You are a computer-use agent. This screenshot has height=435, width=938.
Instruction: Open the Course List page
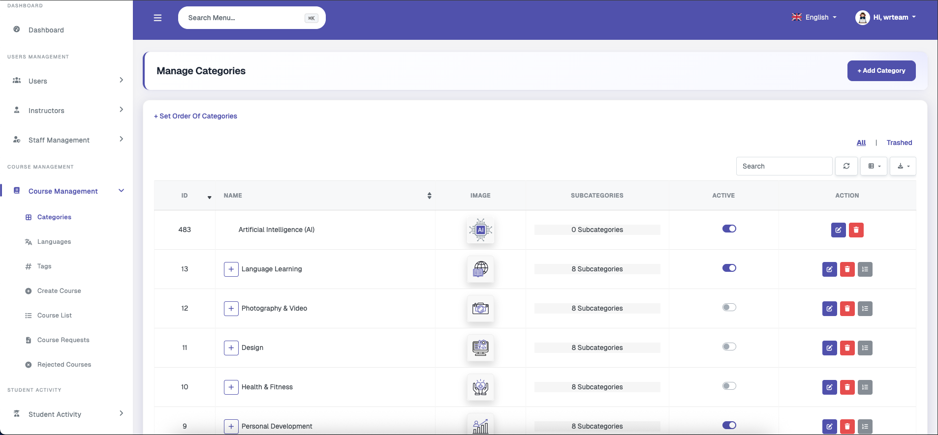coord(54,316)
